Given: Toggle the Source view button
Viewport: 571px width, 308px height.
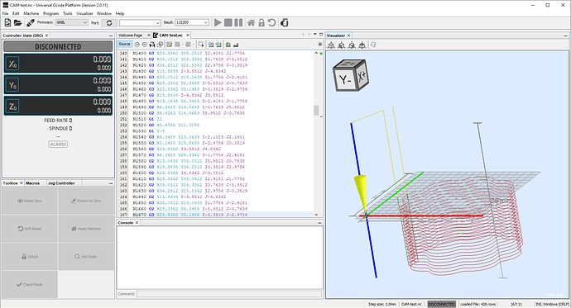Looking at the screenshot, I should pyautogui.click(x=124, y=44).
